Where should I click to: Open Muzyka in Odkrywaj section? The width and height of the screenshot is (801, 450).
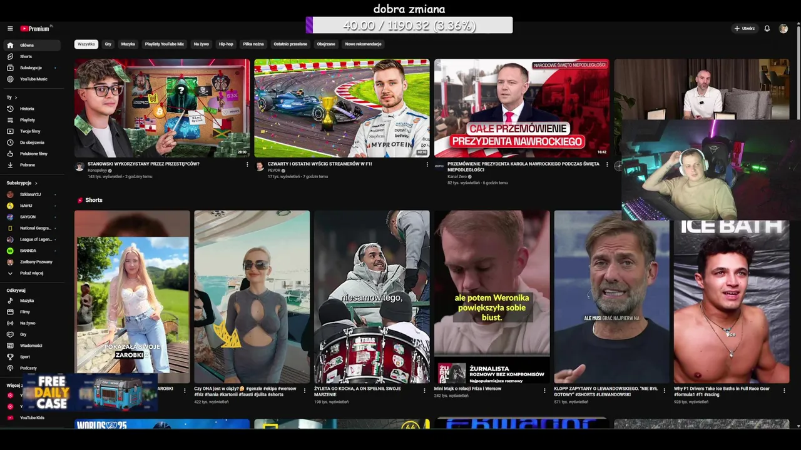(x=31, y=301)
